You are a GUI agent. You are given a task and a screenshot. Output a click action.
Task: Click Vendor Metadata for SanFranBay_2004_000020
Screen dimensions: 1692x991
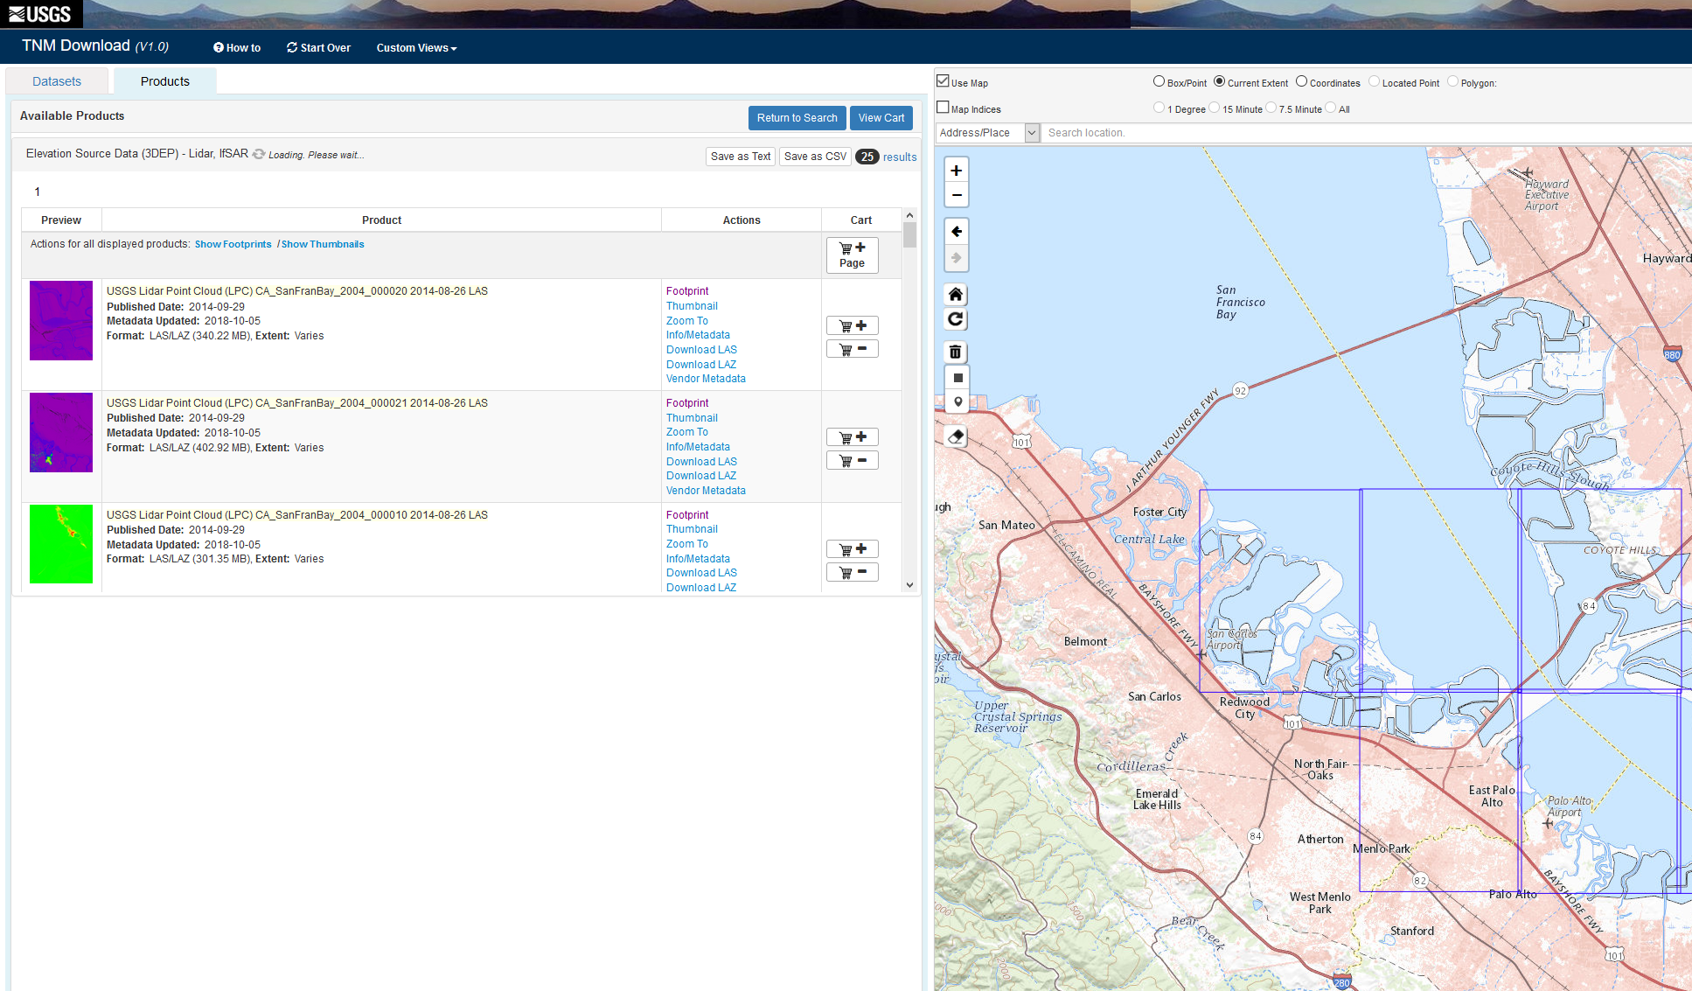706,379
